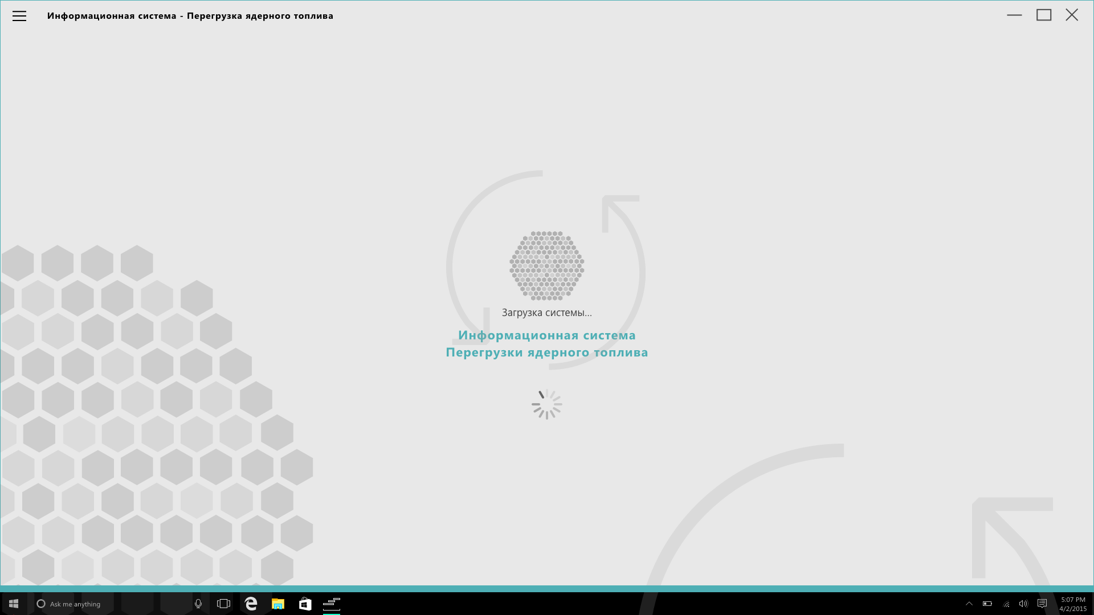
Task: Activate the Cortana microphone
Action: coord(198,604)
